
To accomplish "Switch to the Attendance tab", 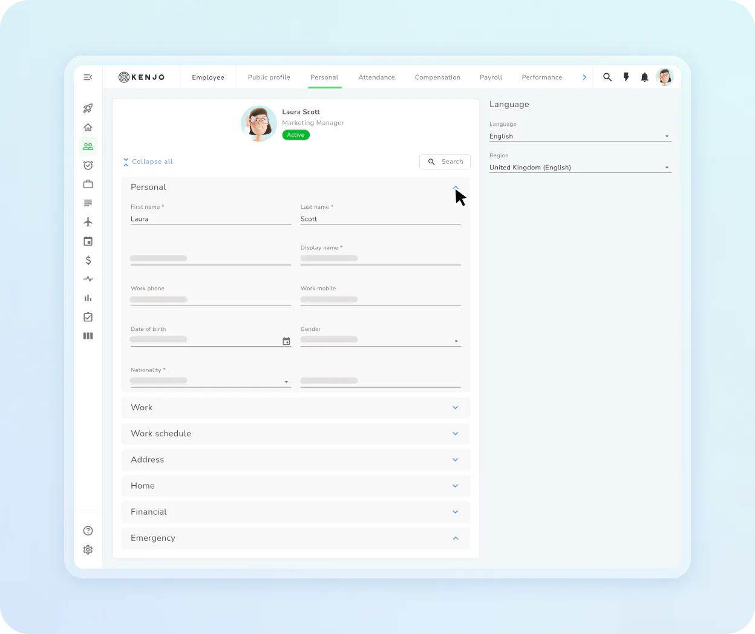I will (376, 77).
